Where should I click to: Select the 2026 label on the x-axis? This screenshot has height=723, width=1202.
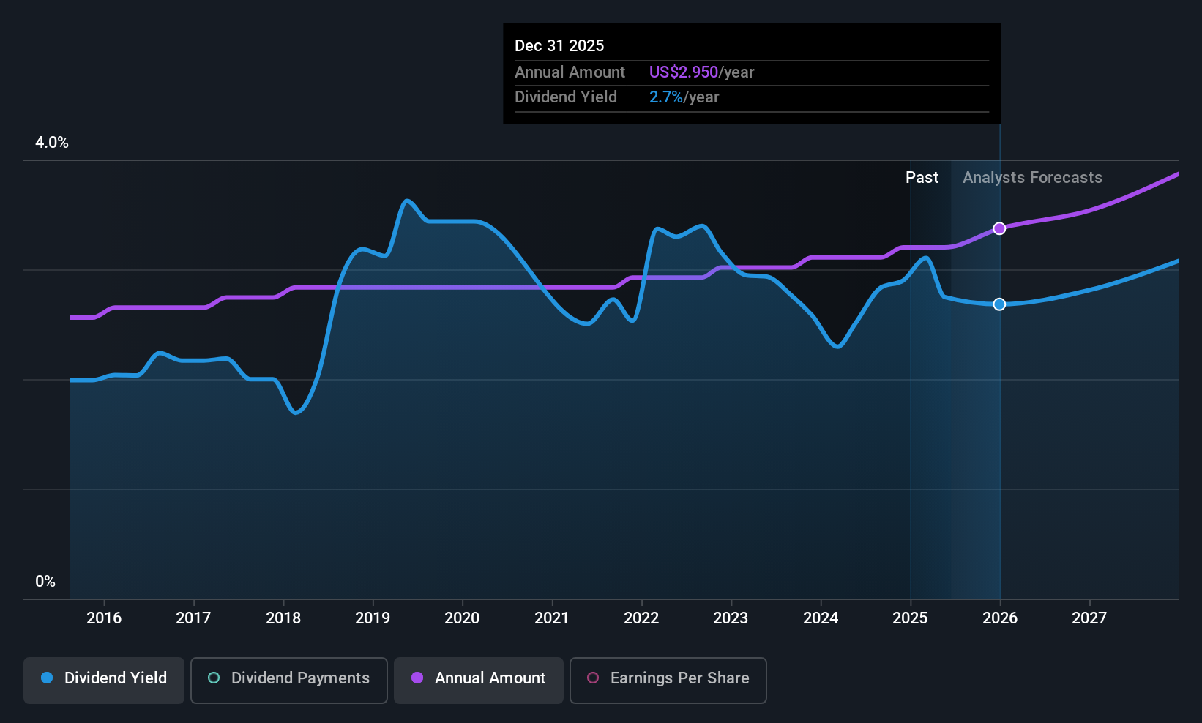(x=1000, y=618)
